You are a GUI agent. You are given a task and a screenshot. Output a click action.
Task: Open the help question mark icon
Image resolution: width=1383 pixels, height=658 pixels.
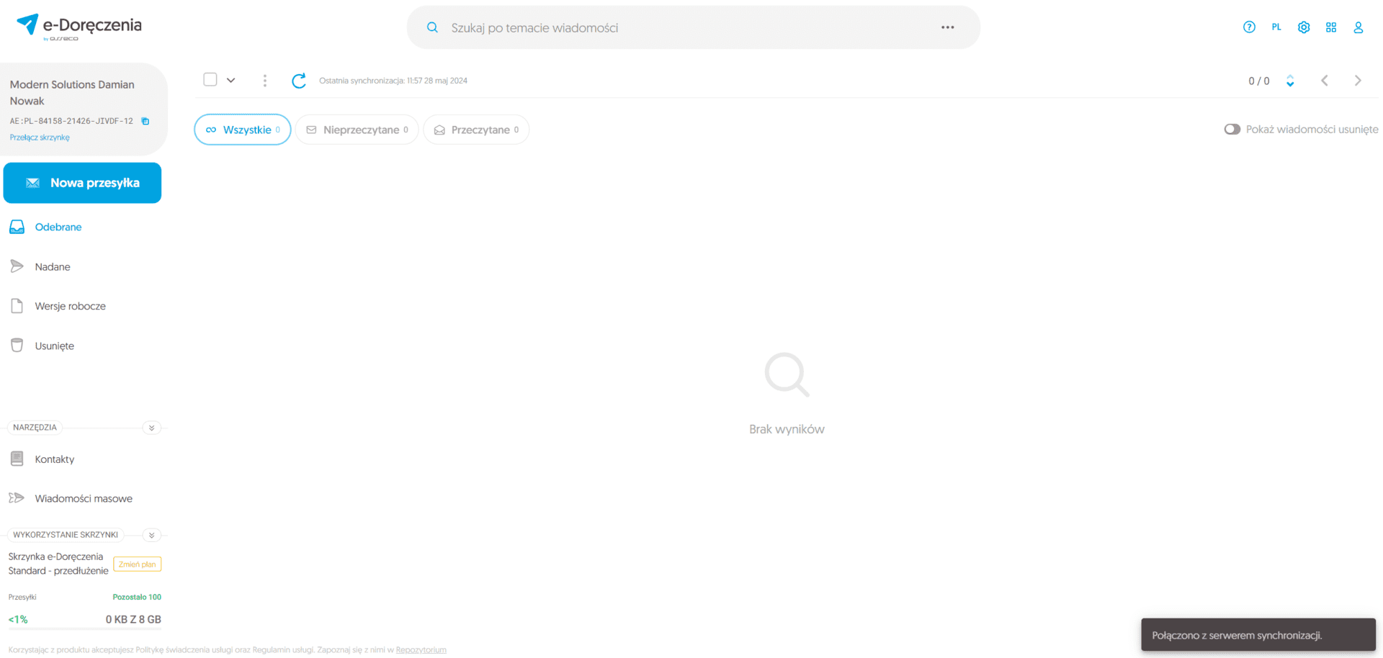click(1249, 27)
